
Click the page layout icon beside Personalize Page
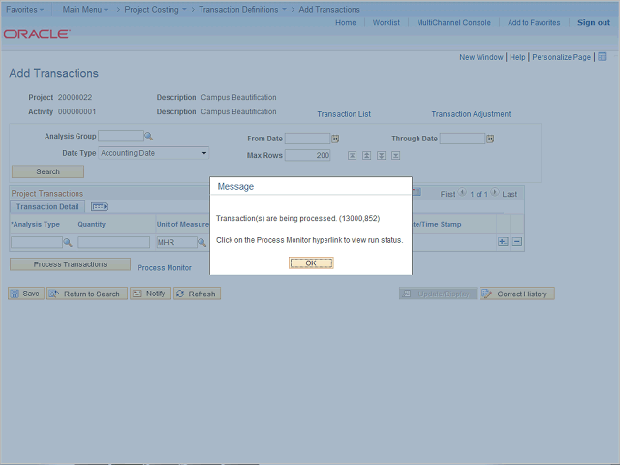coord(603,57)
